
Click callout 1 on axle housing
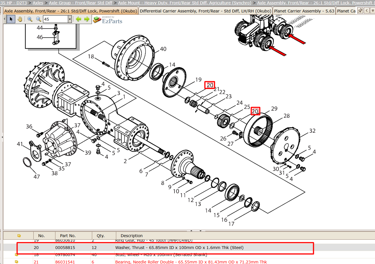tap(124, 97)
